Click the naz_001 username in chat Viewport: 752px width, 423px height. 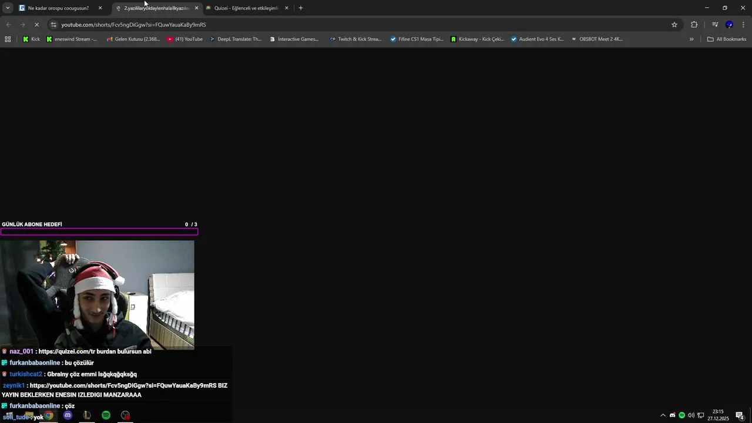21,351
